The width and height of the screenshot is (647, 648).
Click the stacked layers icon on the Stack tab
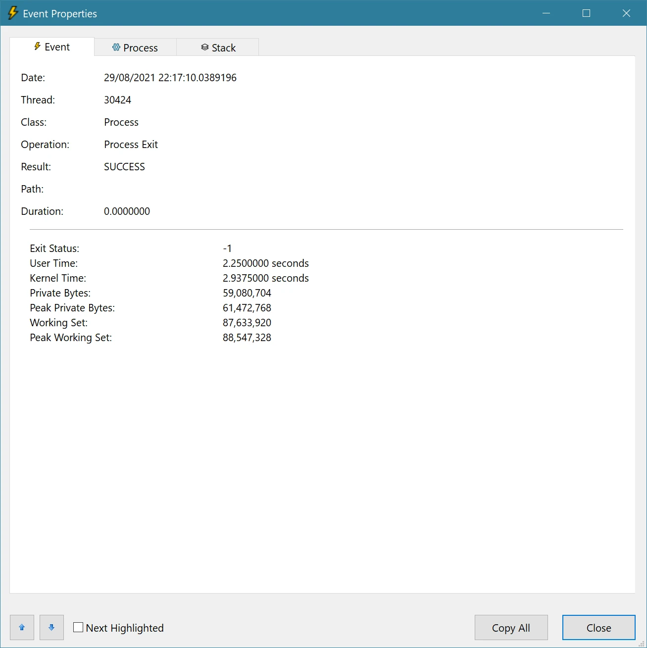[x=204, y=47]
